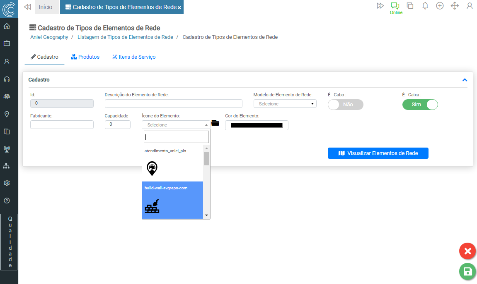The width and height of the screenshot is (477, 284).
Task: Click the green save floppy button
Action: [x=467, y=272]
